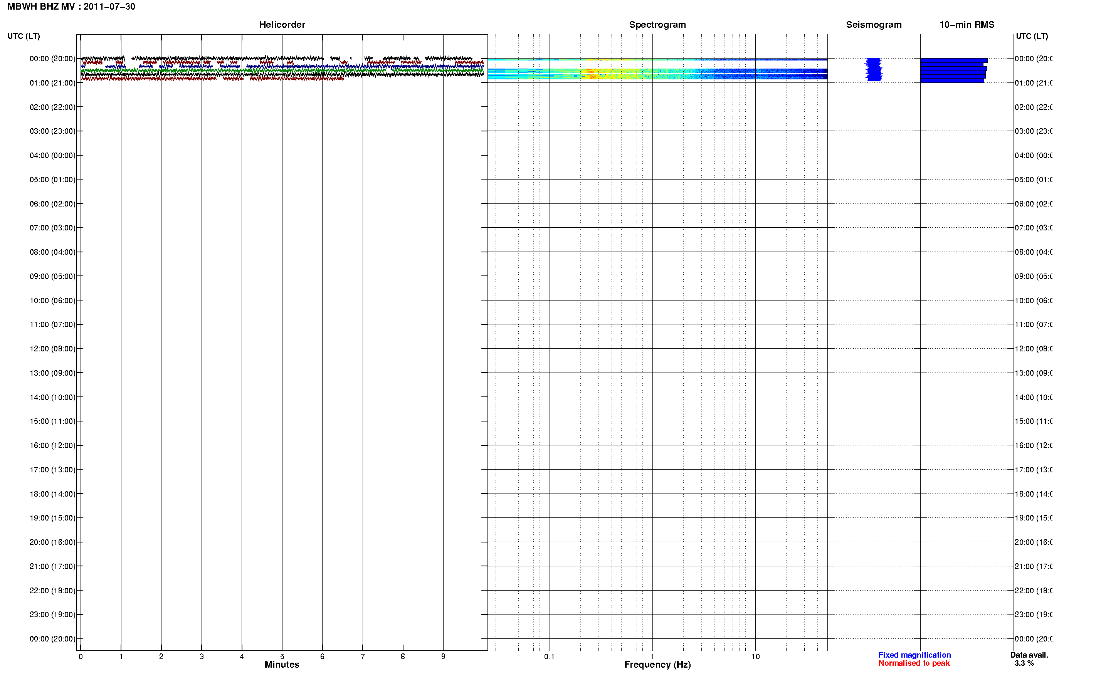Click the colored spectrogram data band
1096x685 pixels.
click(x=657, y=74)
